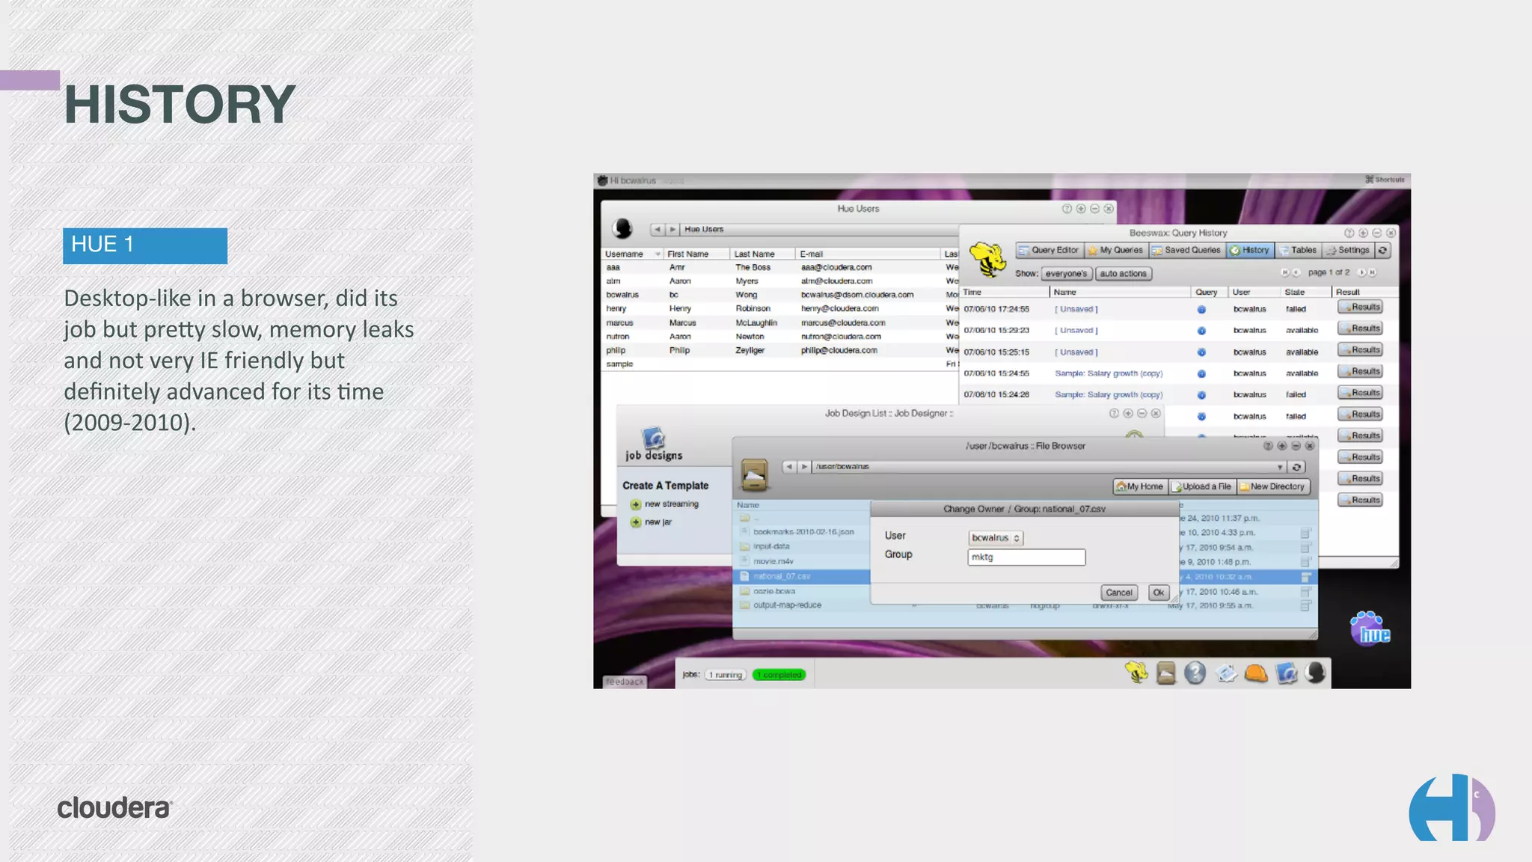Click Results for the 07/06/10 15:29:23 query
Screen dimensions: 1532x862
pyautogui.click(x=1360, y=328)
